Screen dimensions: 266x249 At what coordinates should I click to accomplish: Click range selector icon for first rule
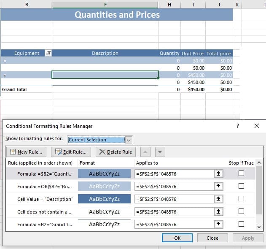coord(219,173)
